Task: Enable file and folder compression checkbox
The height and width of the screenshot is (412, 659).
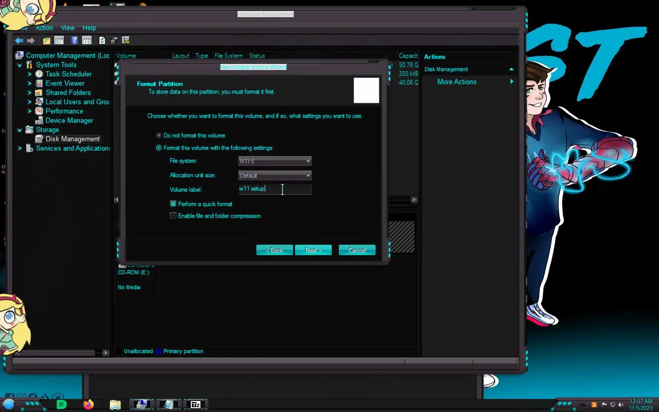Action: pos(173,216)
